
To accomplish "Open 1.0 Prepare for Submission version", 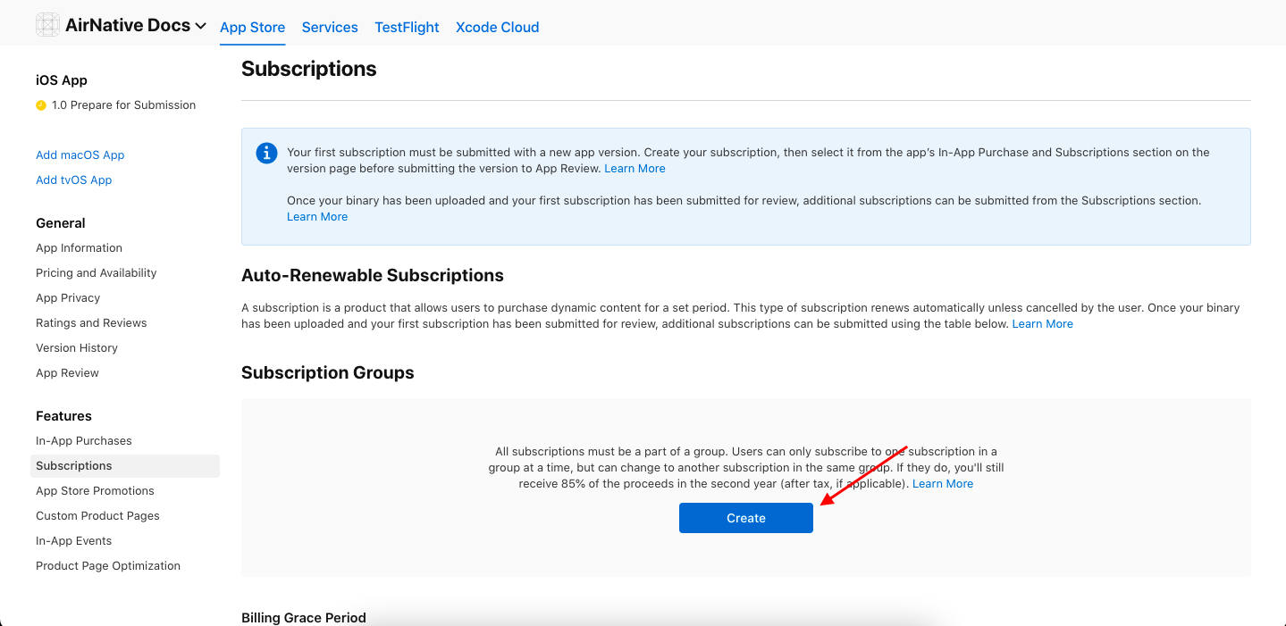I will (123, 105).
